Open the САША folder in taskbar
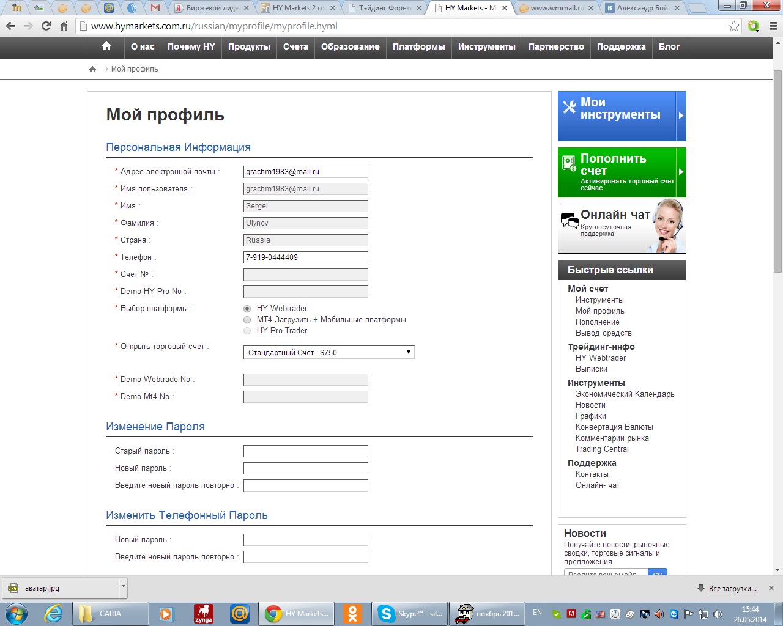 pos(111,613)
